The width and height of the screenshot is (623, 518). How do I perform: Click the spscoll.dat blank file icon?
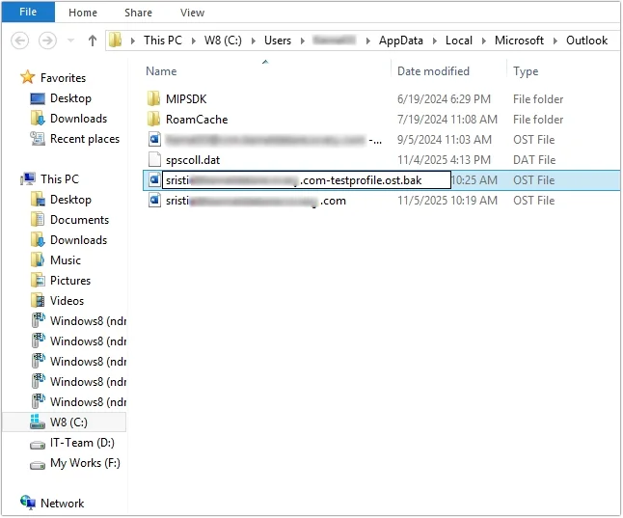tap(154, 159)
